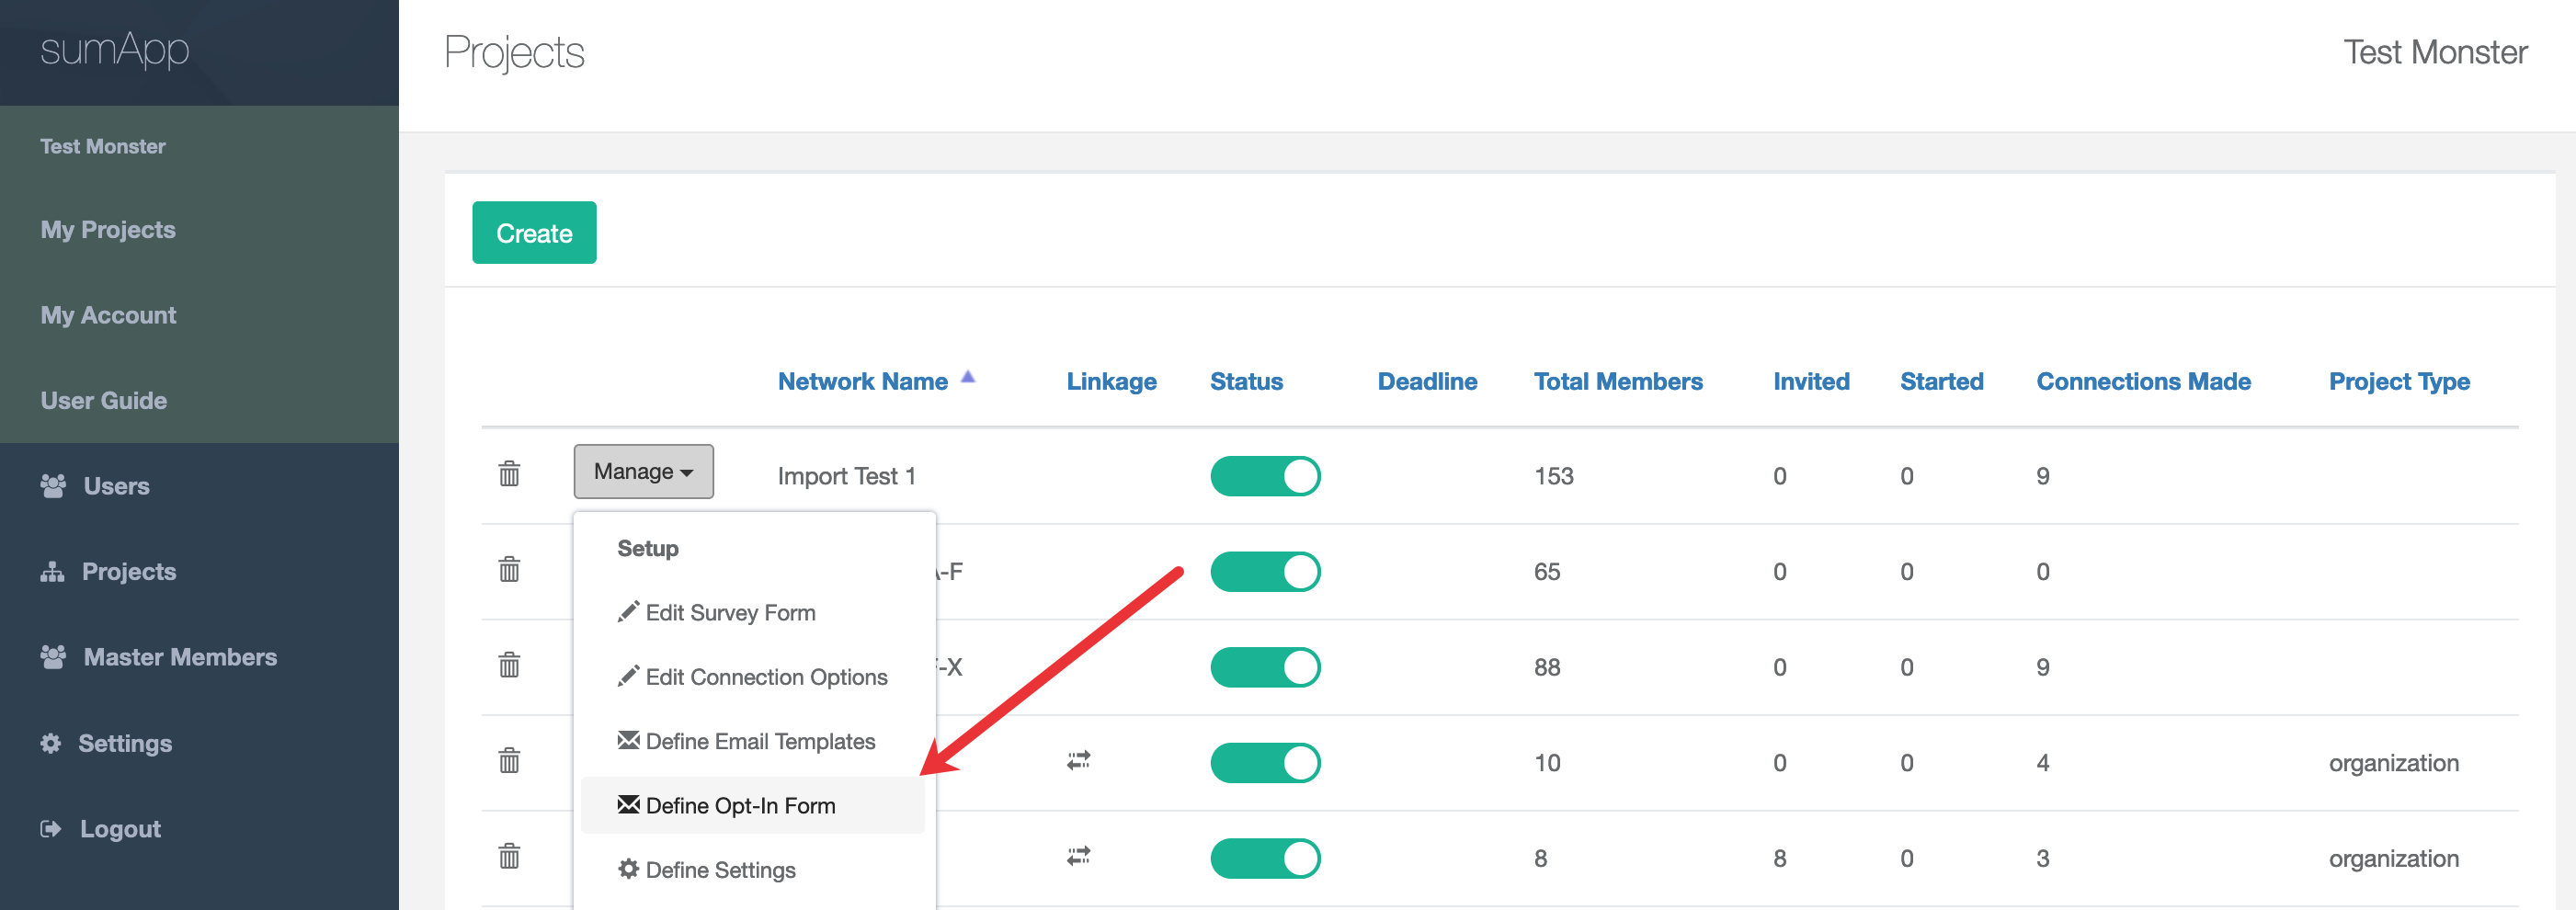Delete the Import Test 1 project via trash icon
Viewport: 2576px width, 910px height.
click(x=509, y=473)
